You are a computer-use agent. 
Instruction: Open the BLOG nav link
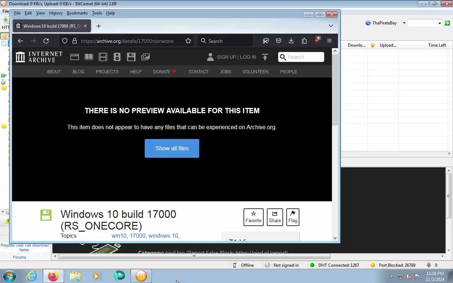pos(78,71)
